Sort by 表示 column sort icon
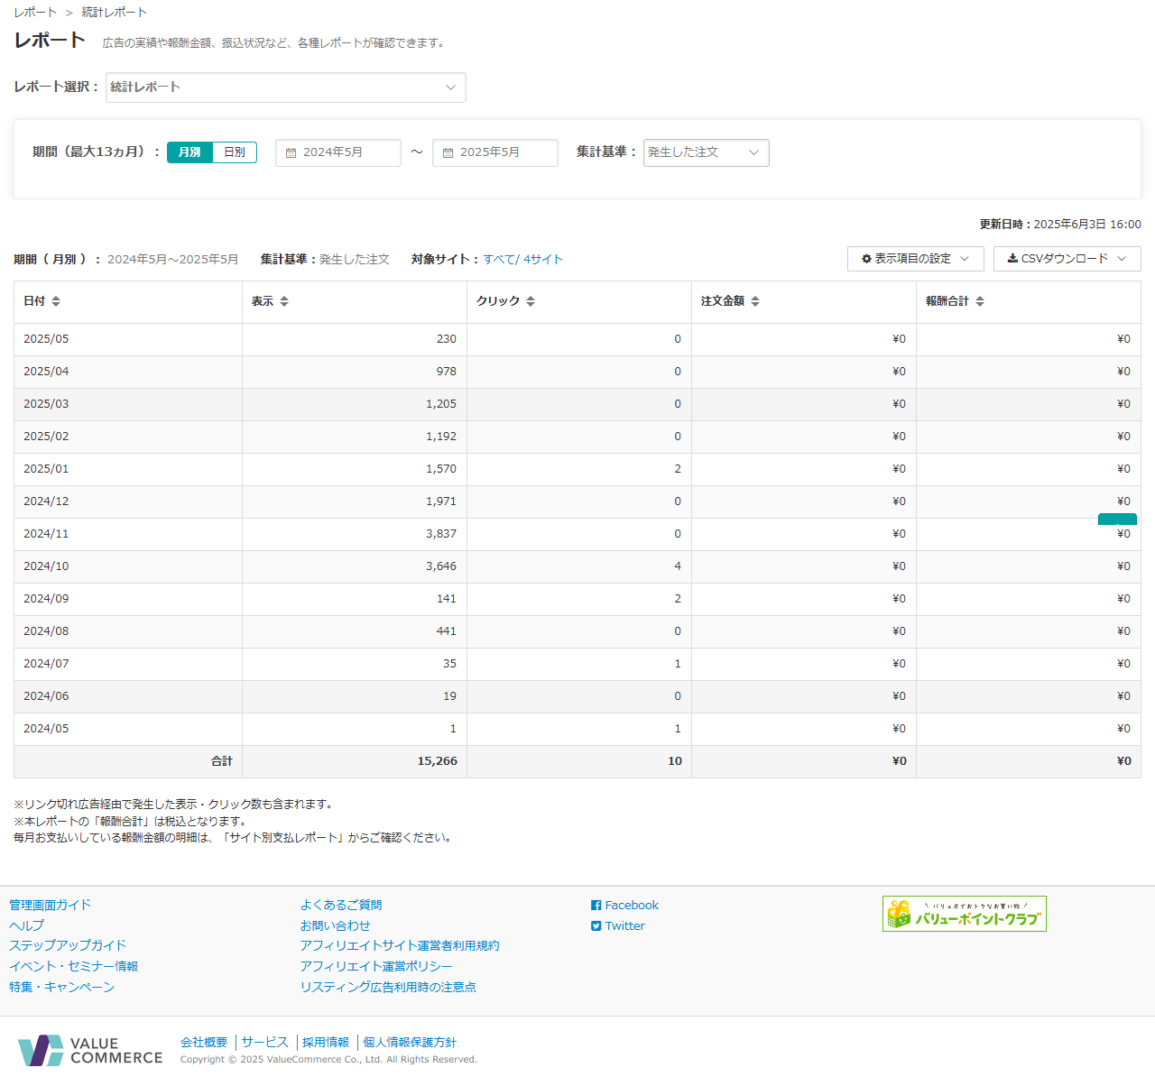The height and width of the screenshot is (1086, 1155). coord(284,301)
